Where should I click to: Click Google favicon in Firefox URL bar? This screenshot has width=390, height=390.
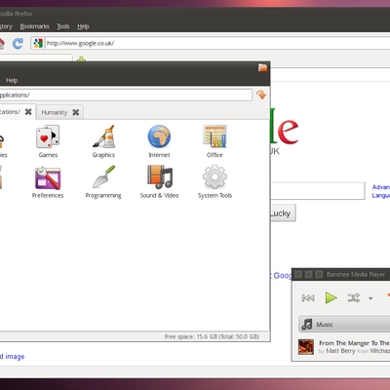38,43
